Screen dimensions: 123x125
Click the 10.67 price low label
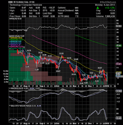[x=58, y=71]
